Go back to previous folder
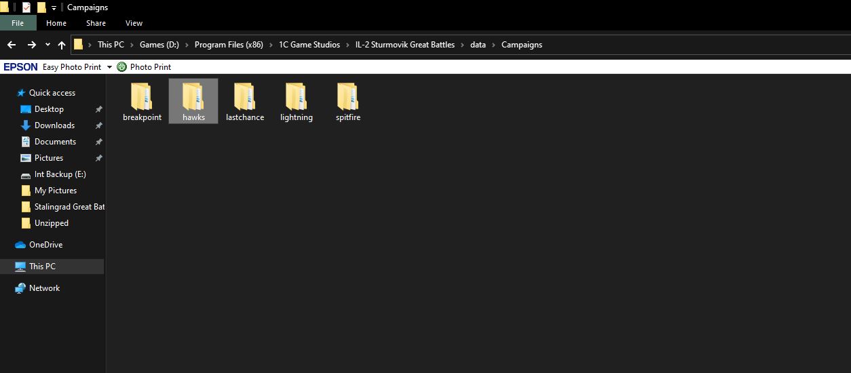The height and width of the screenshot is (373, 851). point(11,45)
